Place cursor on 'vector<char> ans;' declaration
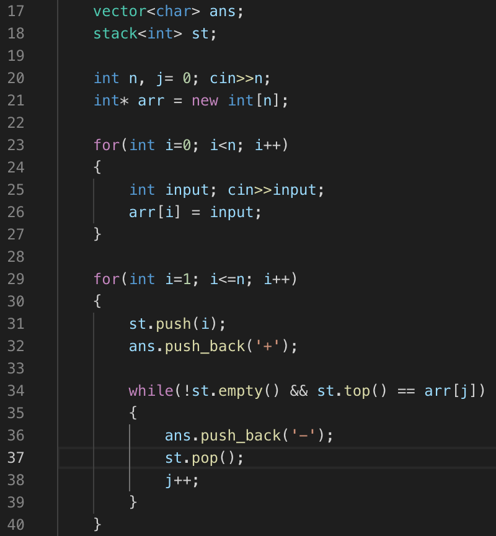The width and height of the screenshot is (496, 536). pyautogui.click(x=169, y=11)
